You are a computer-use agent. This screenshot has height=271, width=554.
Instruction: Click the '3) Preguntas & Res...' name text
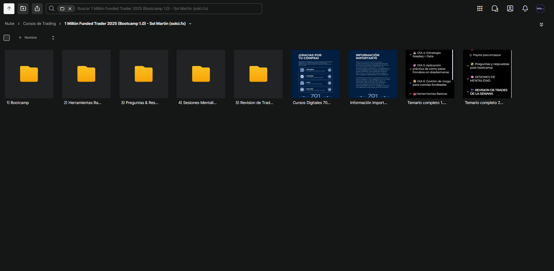click(140, 103)
